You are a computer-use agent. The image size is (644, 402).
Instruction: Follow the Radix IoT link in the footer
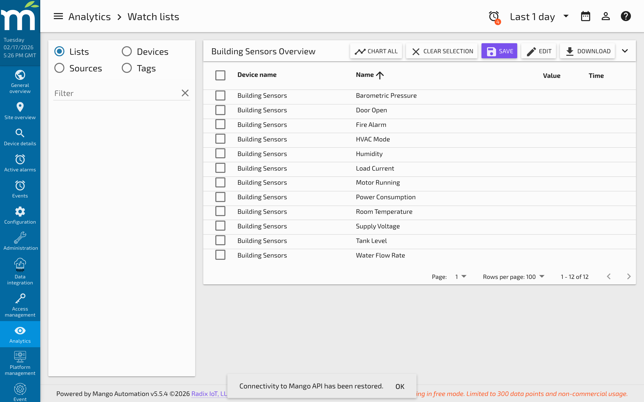(209, 394)
